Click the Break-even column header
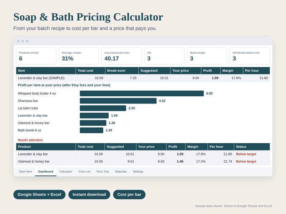The width and height of the screenshot is (286, 214). 122,71
